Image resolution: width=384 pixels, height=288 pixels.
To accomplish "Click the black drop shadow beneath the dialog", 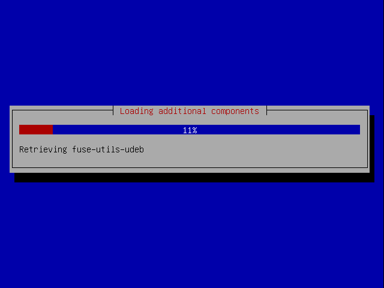I will point(194,178).
